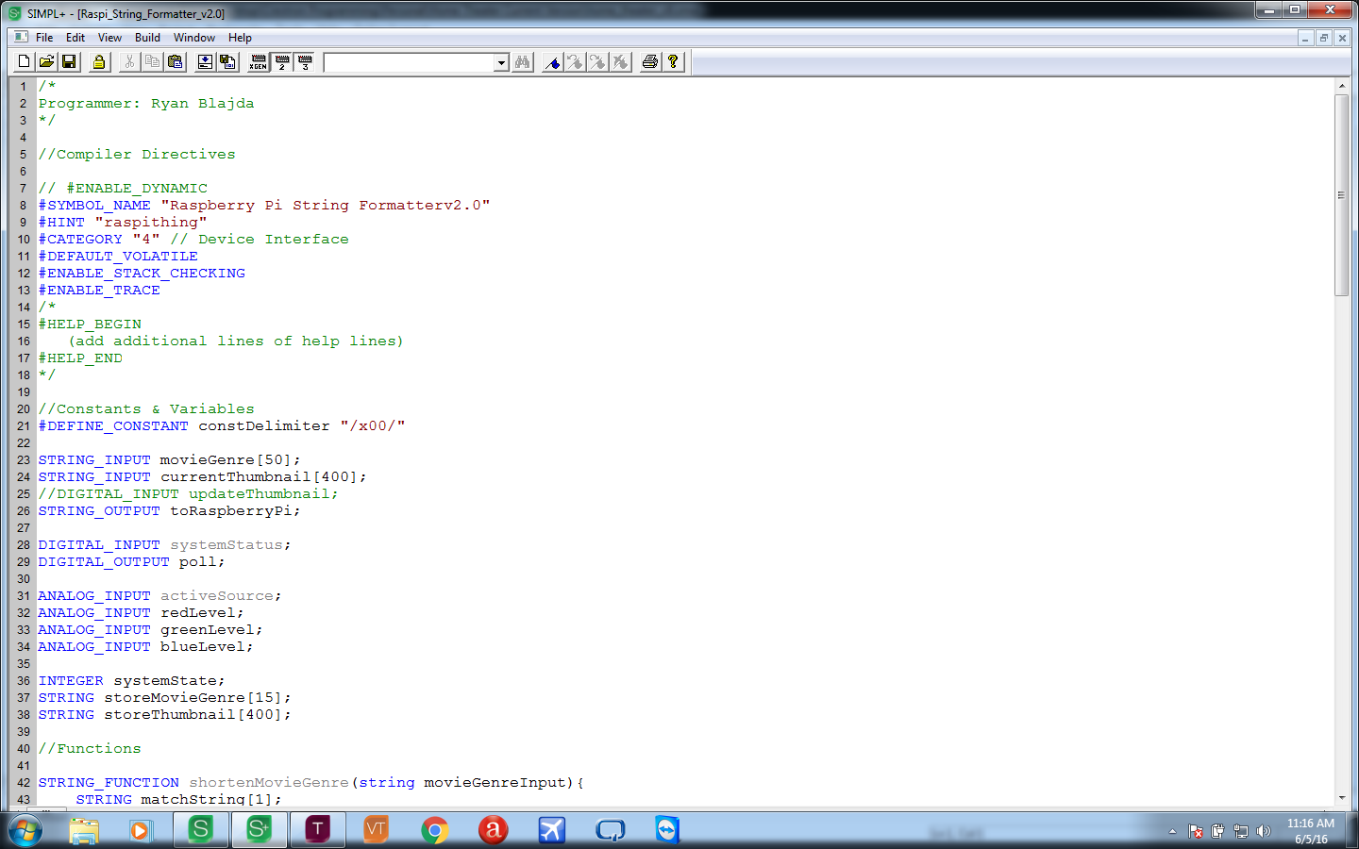
Task: Click the search text combo box
Action: coord(410,62)
